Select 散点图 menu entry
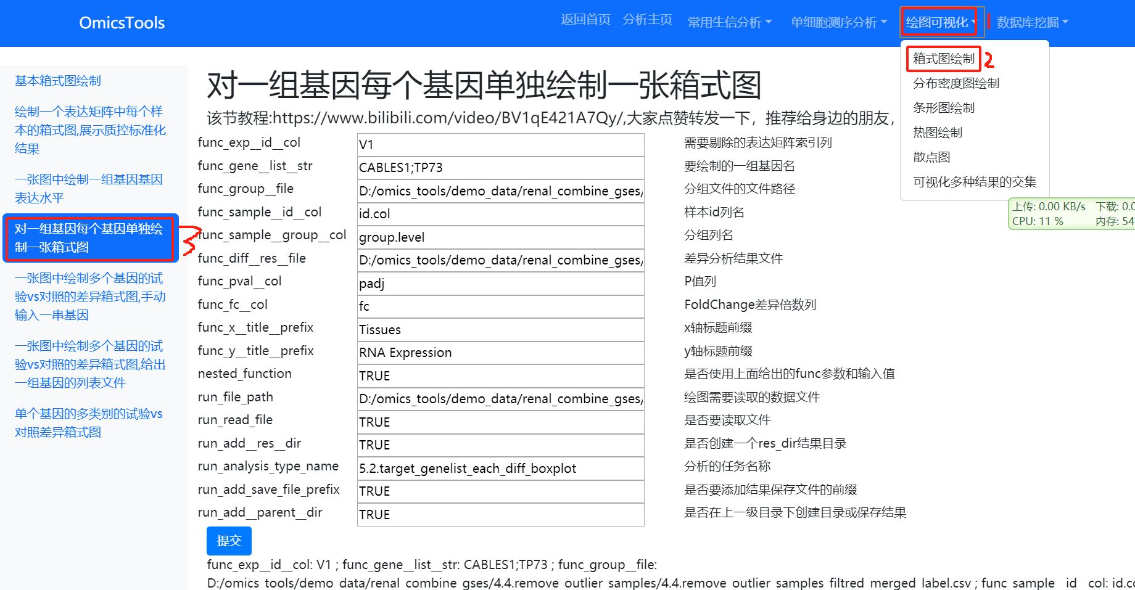Screen dimensions: 1135x590 click(x=931, y=157)
